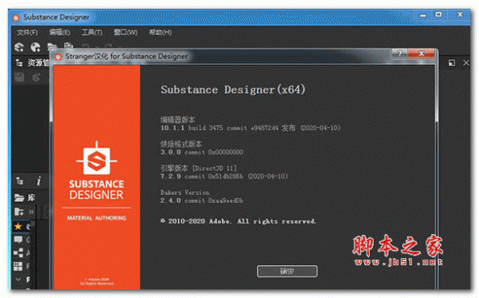Click the question mark help button in dialog
The width and height of the screenshot is (479, 298).
(x=400, y=54)
